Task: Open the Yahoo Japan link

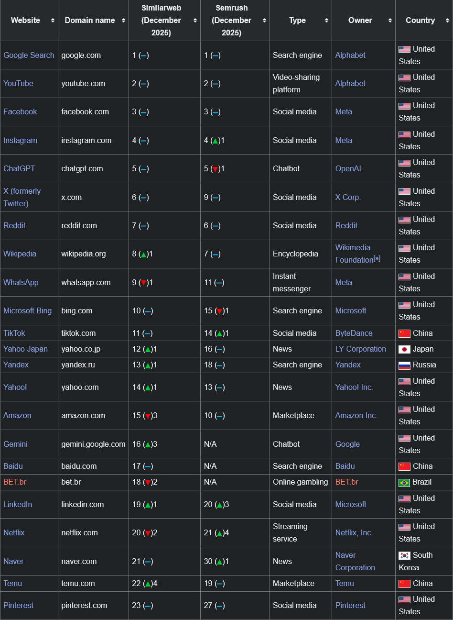Action: [x=25, y=349]
